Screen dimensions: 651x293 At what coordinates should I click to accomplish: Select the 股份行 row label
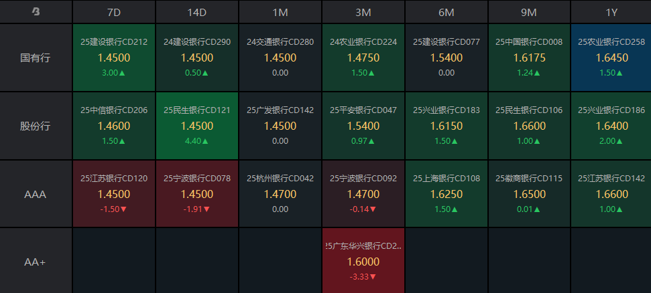pos(36,126)
